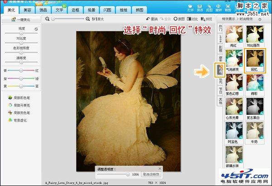Switch to the 饰品 tab
272x186 pixels.
coord(43,10)
